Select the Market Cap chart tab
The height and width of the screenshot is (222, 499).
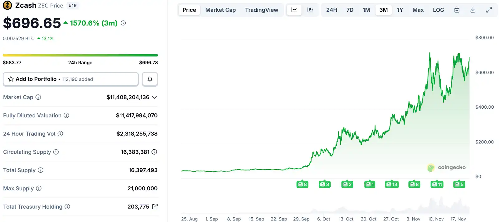point(220,10)
